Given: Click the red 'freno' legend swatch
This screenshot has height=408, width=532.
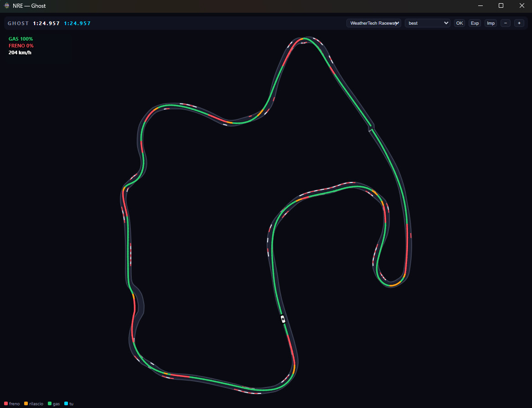Looking at the screenshot, I should (x=6, y=403).
